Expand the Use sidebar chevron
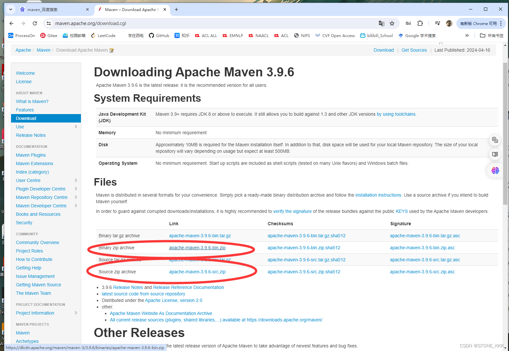 point(76,126)
